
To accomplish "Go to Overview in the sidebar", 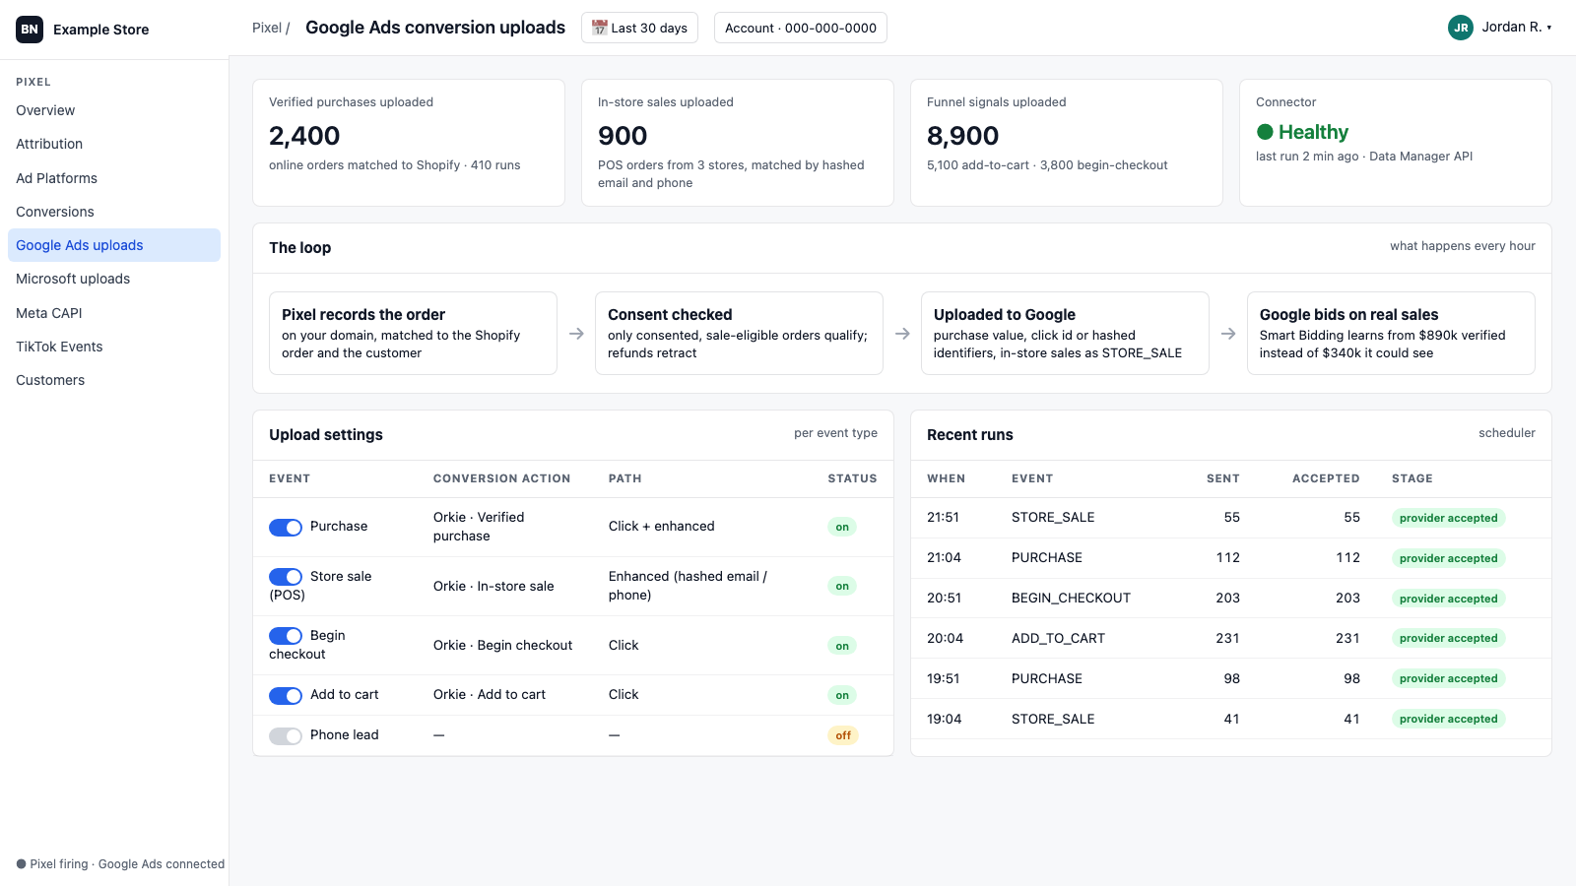I will pyautogui.click(x=114, y=110).
